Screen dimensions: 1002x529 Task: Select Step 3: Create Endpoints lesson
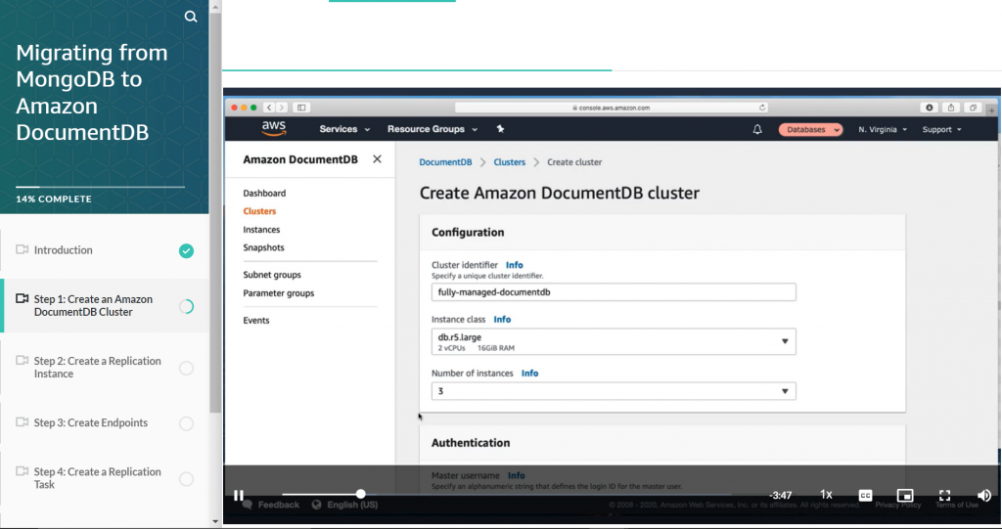coord(91,423)
